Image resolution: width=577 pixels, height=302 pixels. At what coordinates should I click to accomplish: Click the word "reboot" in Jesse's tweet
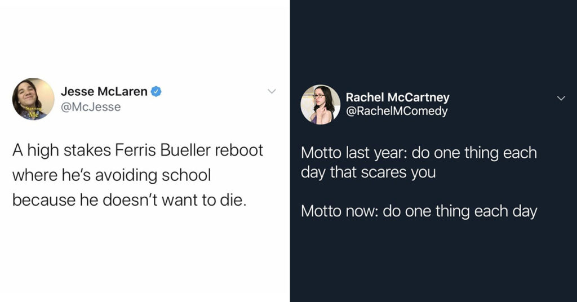point(239,150)
